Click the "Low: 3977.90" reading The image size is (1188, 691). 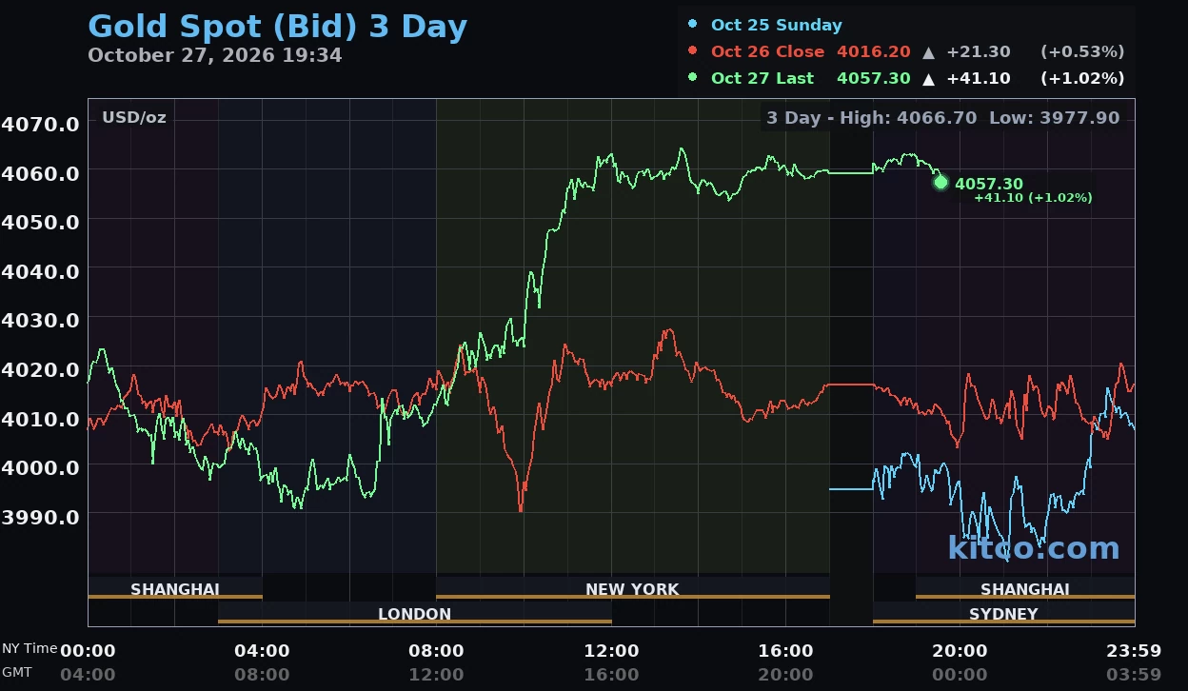(1055, 118)
